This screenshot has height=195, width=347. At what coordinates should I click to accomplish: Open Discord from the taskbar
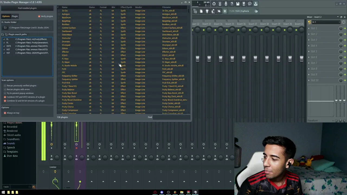162,192
